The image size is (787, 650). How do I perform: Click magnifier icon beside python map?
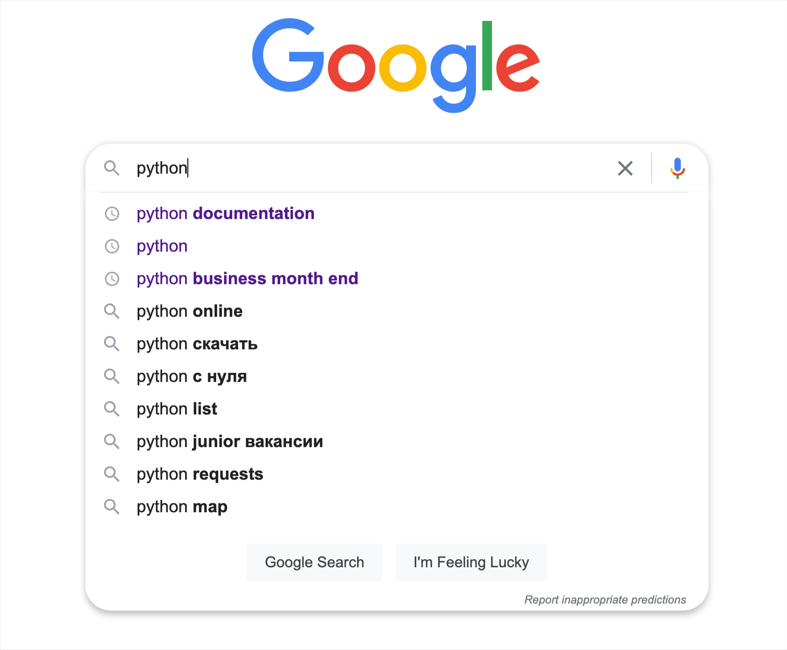pos(112,506)
